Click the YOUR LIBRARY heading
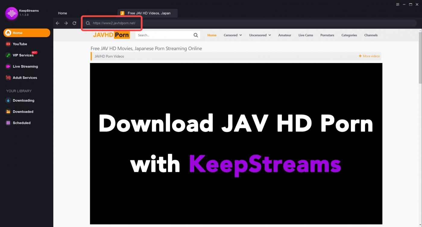 [19, 91]
